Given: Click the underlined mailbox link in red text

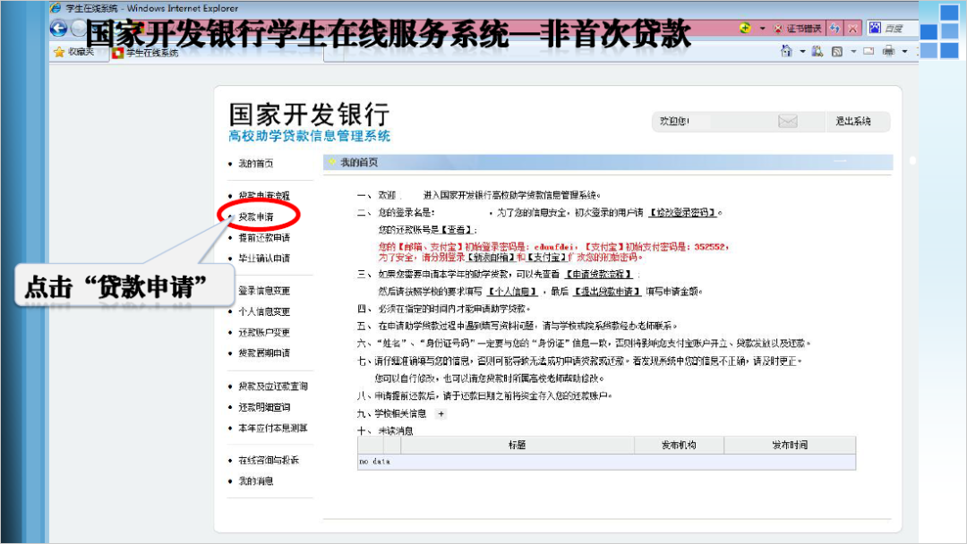Looking at the screenshot, I should pos(491,257).
